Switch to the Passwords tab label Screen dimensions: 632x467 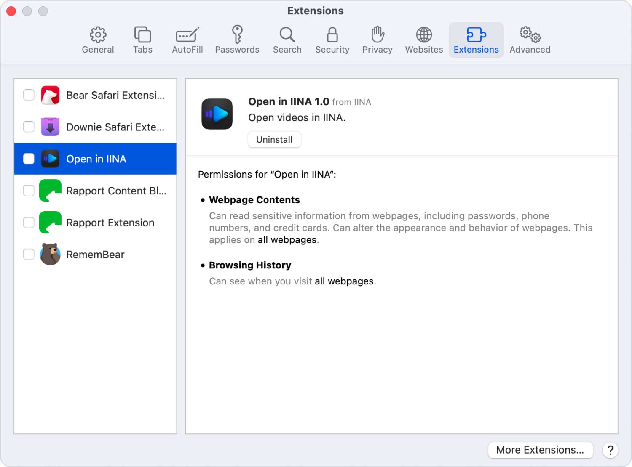coord(237,50)
